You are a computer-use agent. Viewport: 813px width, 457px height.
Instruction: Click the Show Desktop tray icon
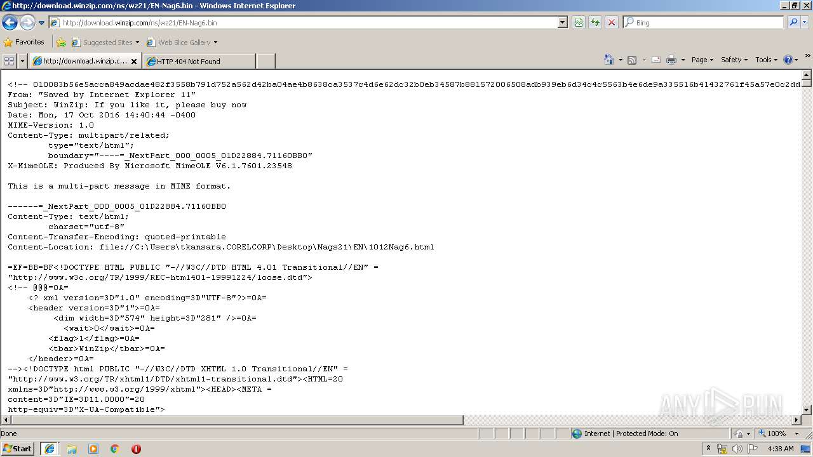pos(807,449)
